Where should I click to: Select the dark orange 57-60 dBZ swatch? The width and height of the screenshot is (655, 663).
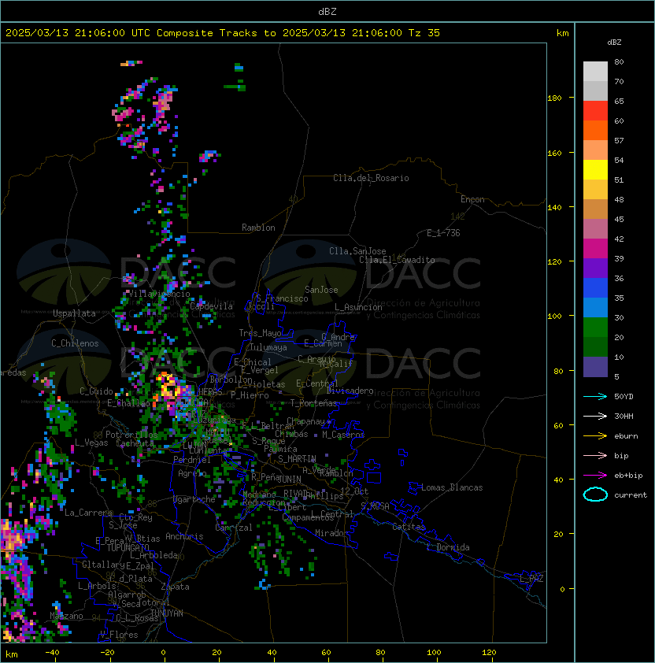click(x=595, y=130)
